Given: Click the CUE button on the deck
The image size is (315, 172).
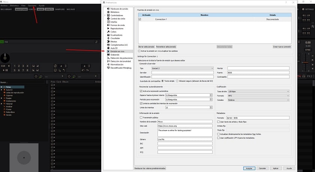Looking at the screenshot, I should point(3,66).
